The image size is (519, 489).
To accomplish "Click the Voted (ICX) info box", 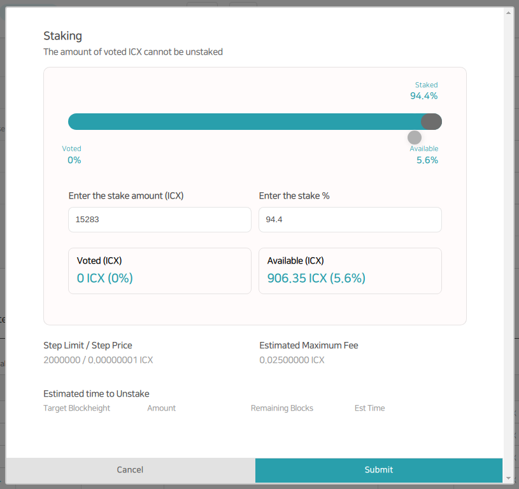I will (159, 271).
